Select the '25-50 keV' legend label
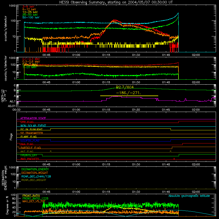This screenshot has width=219, height=219. 30,15
